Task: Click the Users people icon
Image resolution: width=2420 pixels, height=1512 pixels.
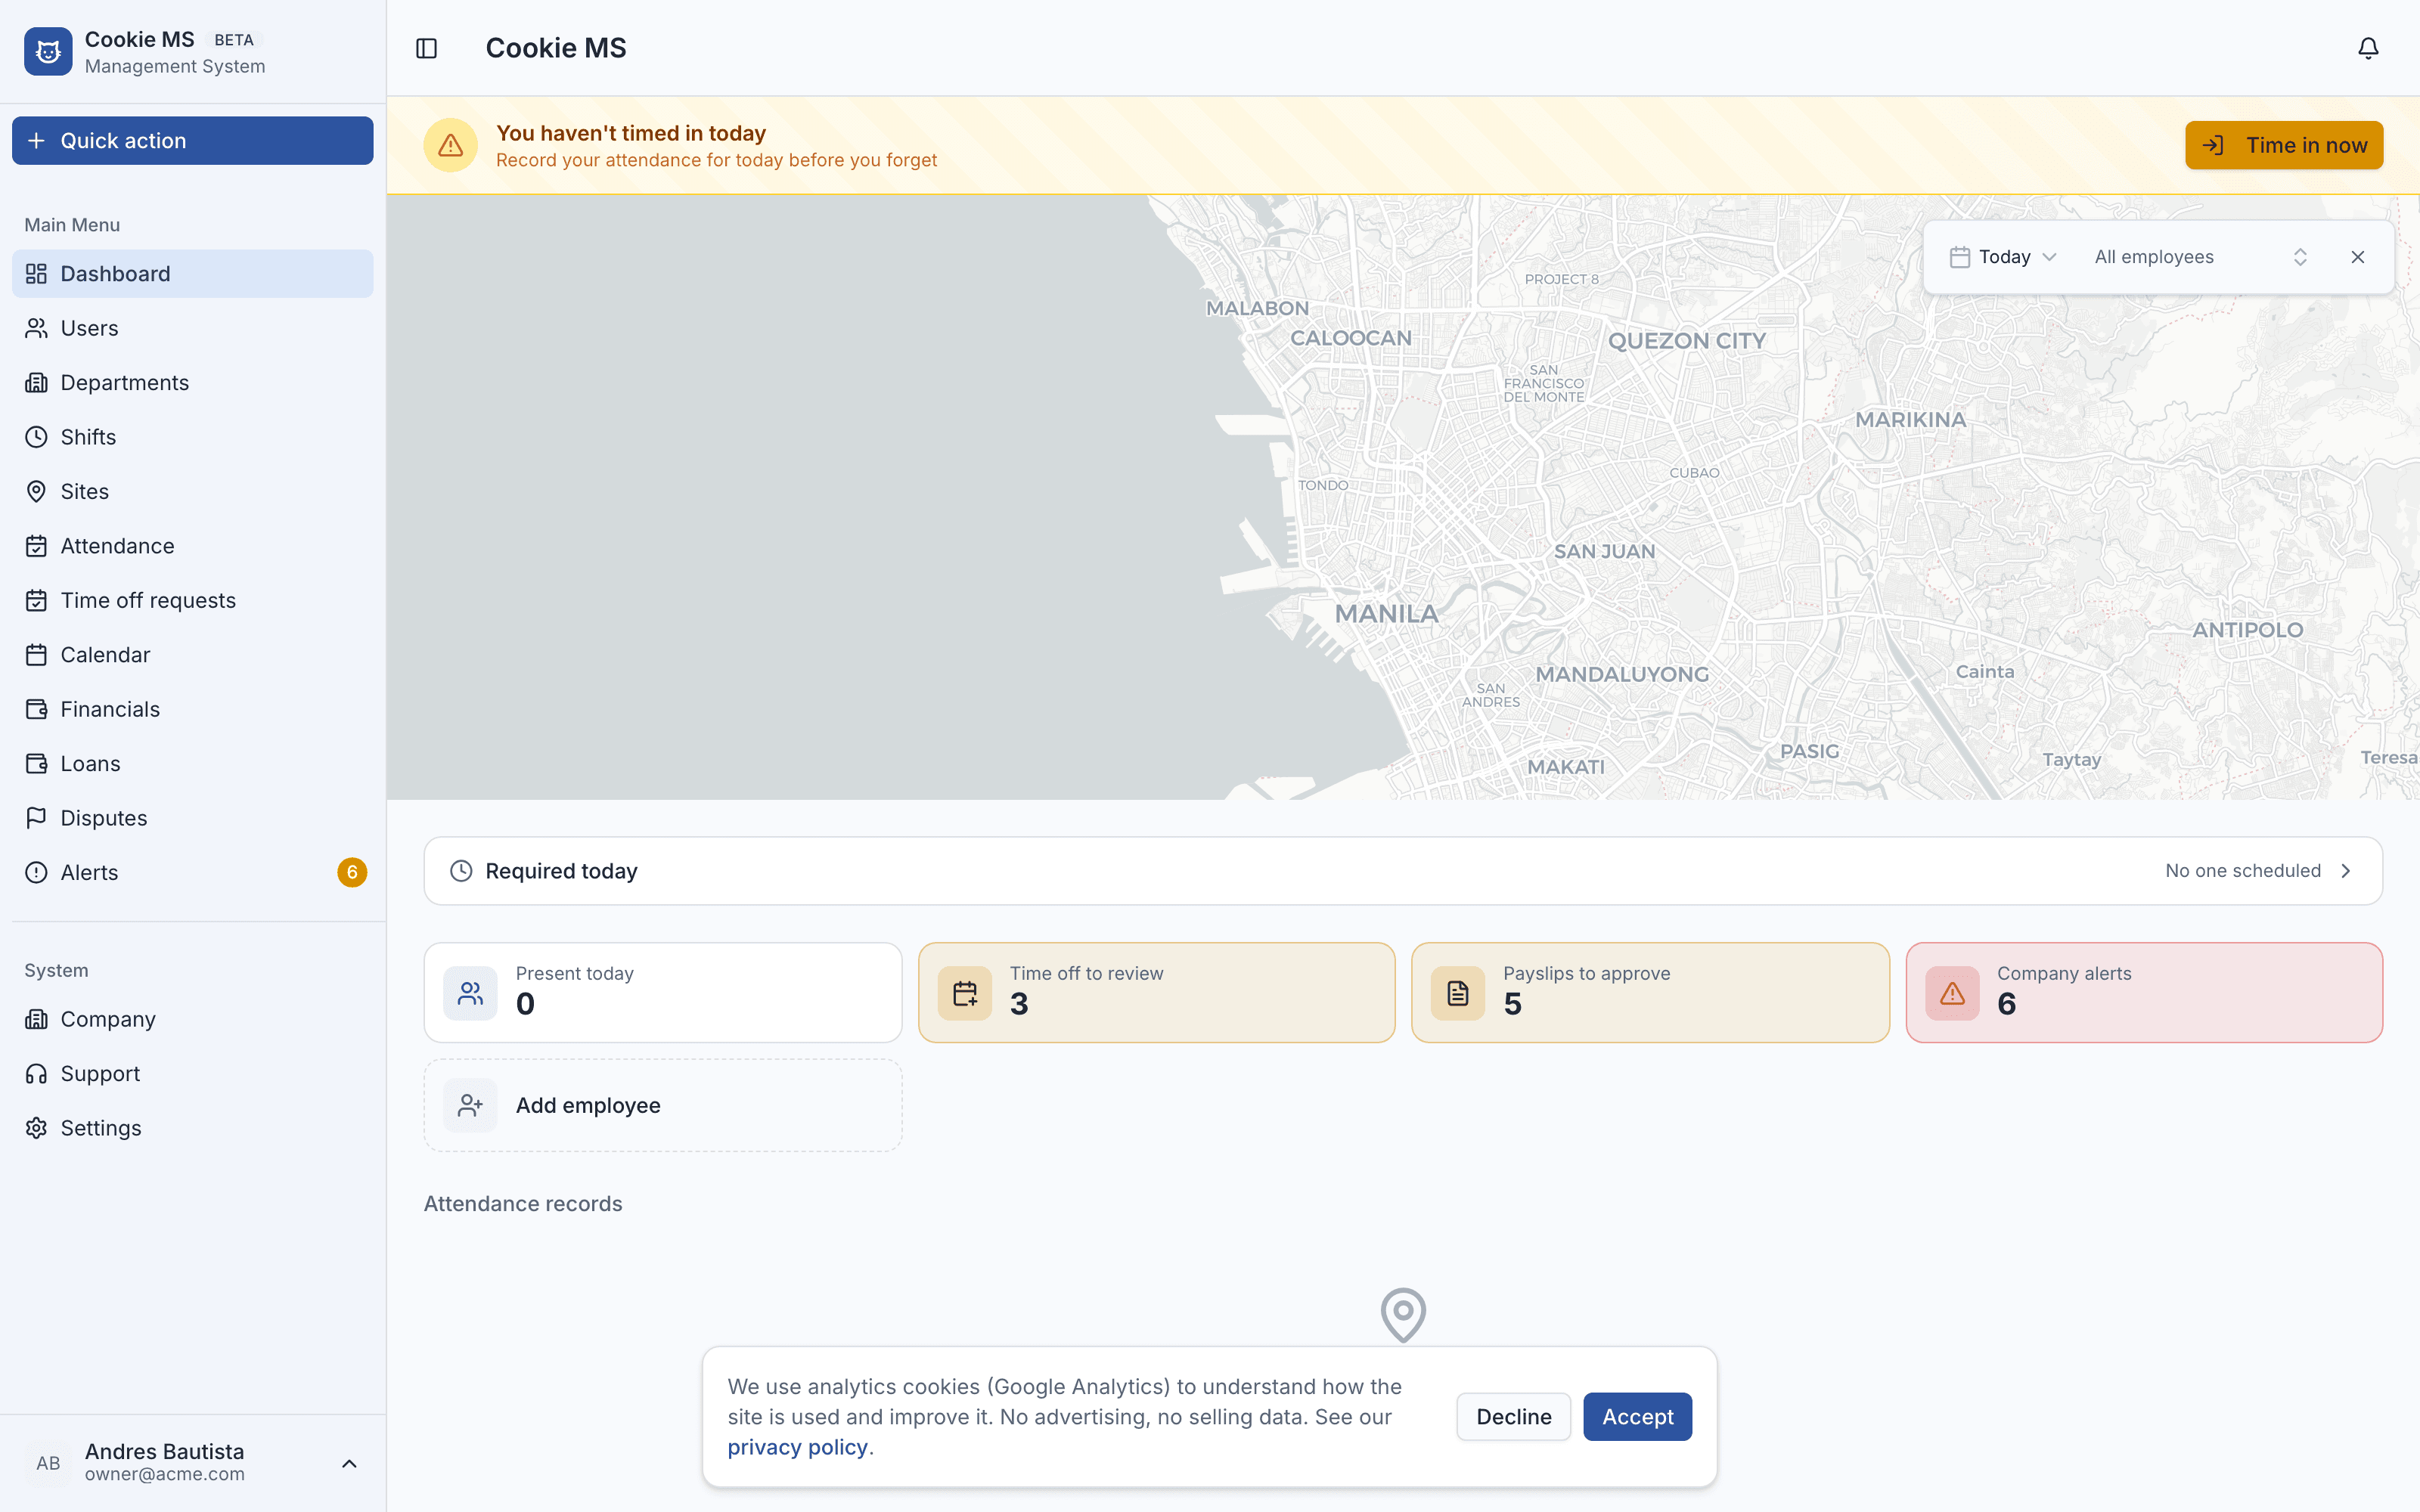Action: point(36,328)
